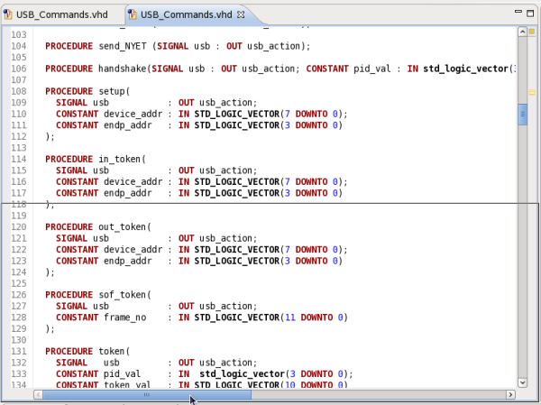Click line number 120 in gutter
The image size is (541, 405).
pos(19,226)
